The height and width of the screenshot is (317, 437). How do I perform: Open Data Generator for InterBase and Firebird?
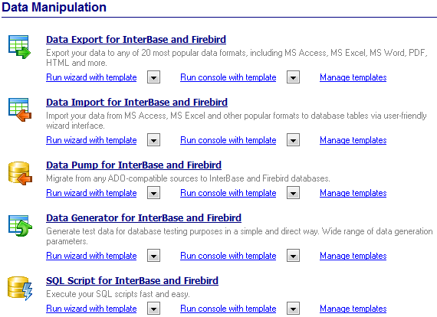tap(144, 218)
